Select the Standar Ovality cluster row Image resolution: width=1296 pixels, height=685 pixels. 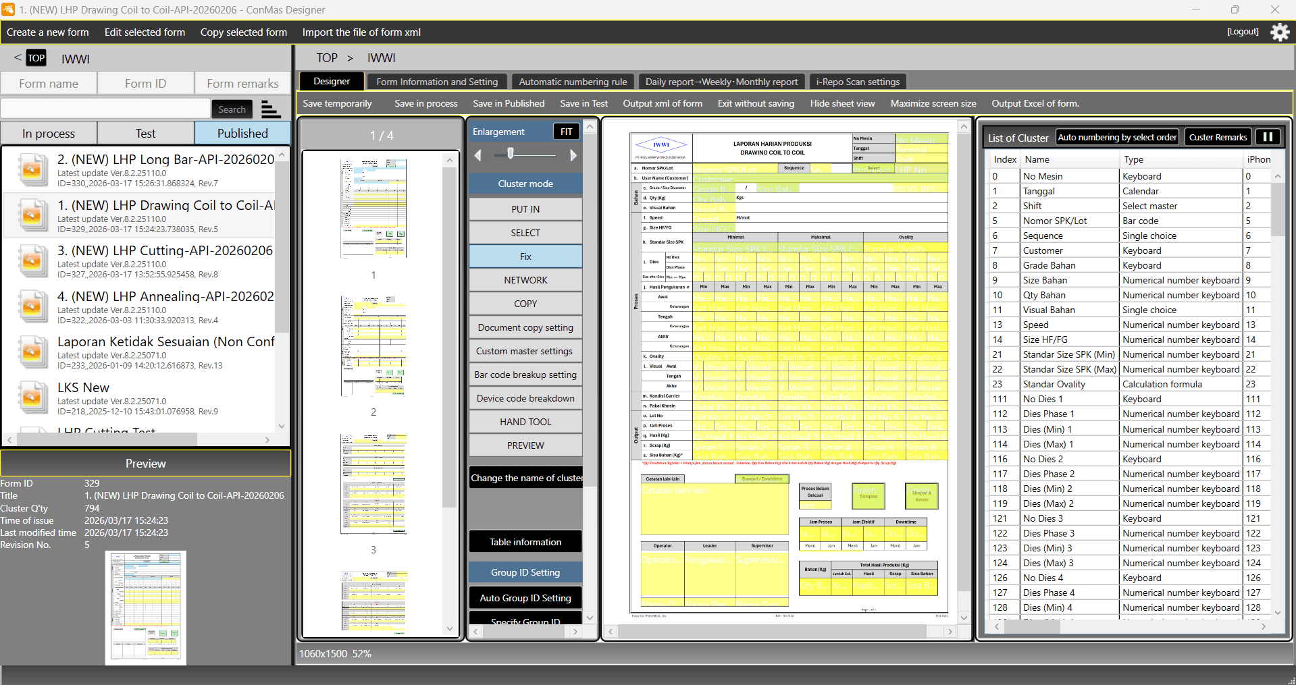[1130, 384]
